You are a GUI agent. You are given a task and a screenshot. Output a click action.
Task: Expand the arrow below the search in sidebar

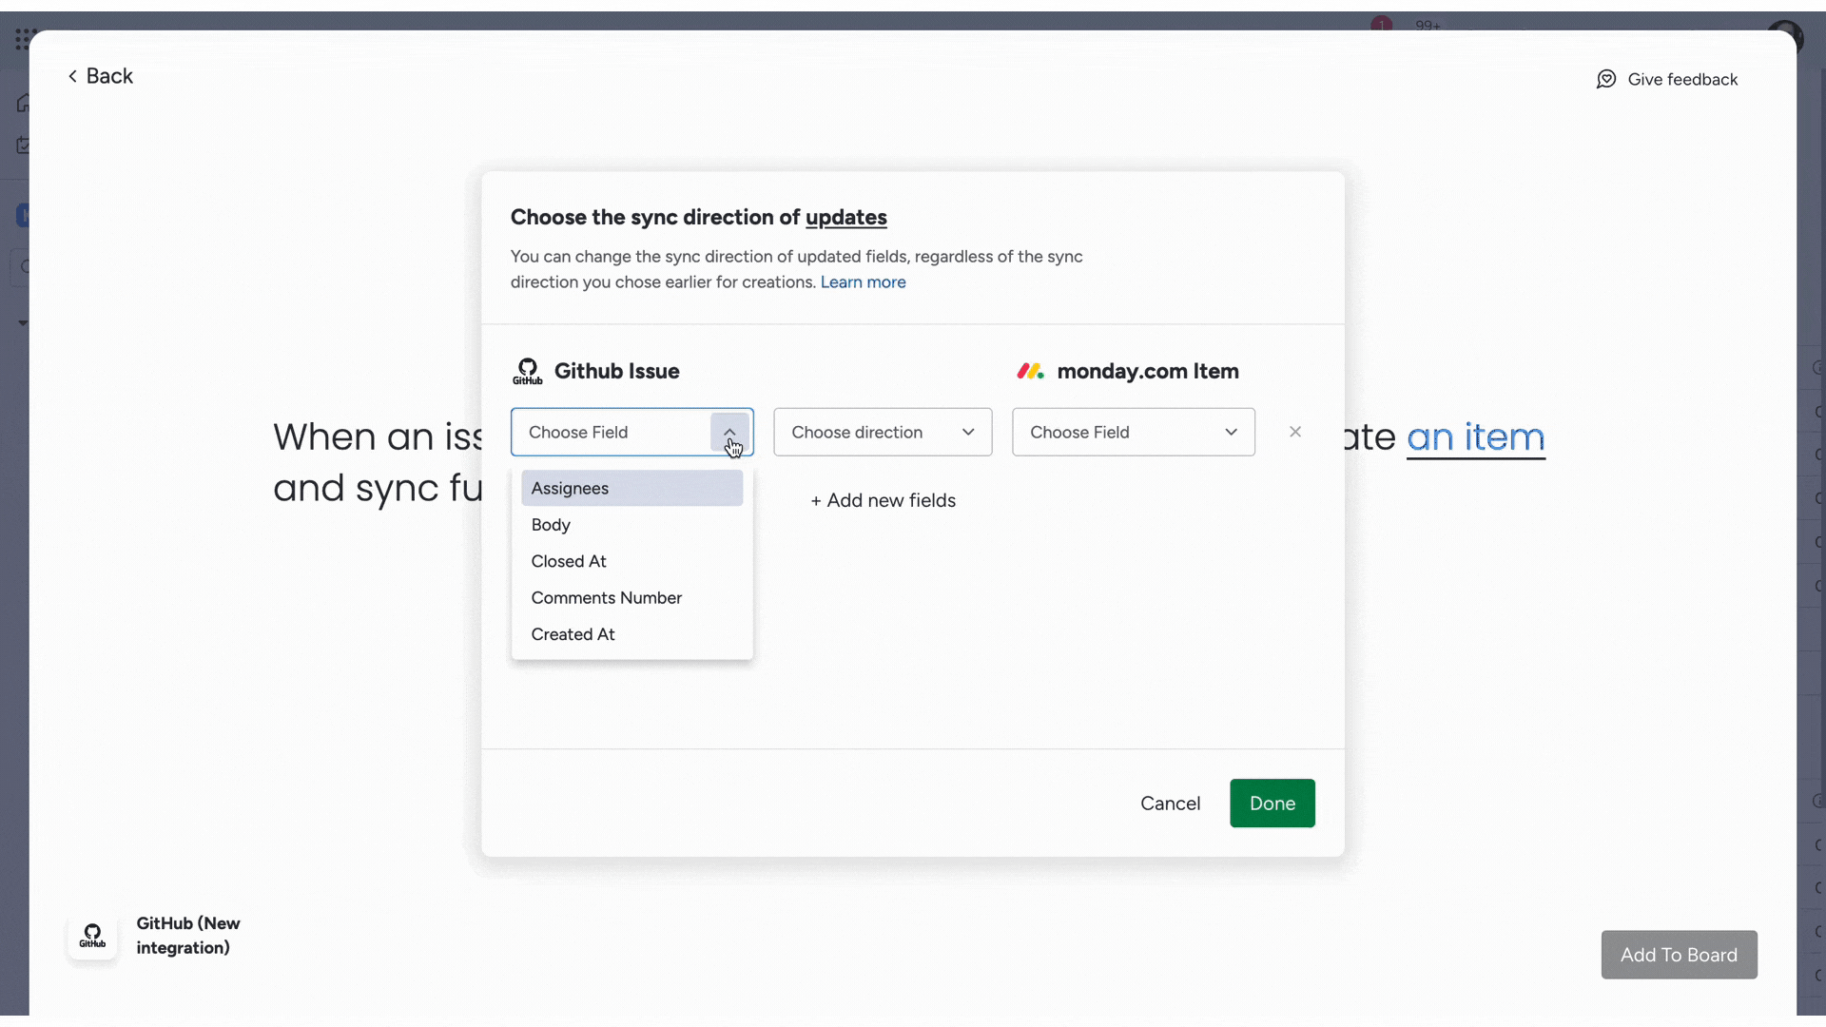coord(23,322)
